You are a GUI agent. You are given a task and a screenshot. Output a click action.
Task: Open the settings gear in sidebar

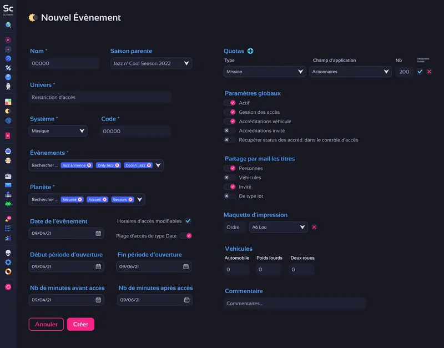coord(8,262)
